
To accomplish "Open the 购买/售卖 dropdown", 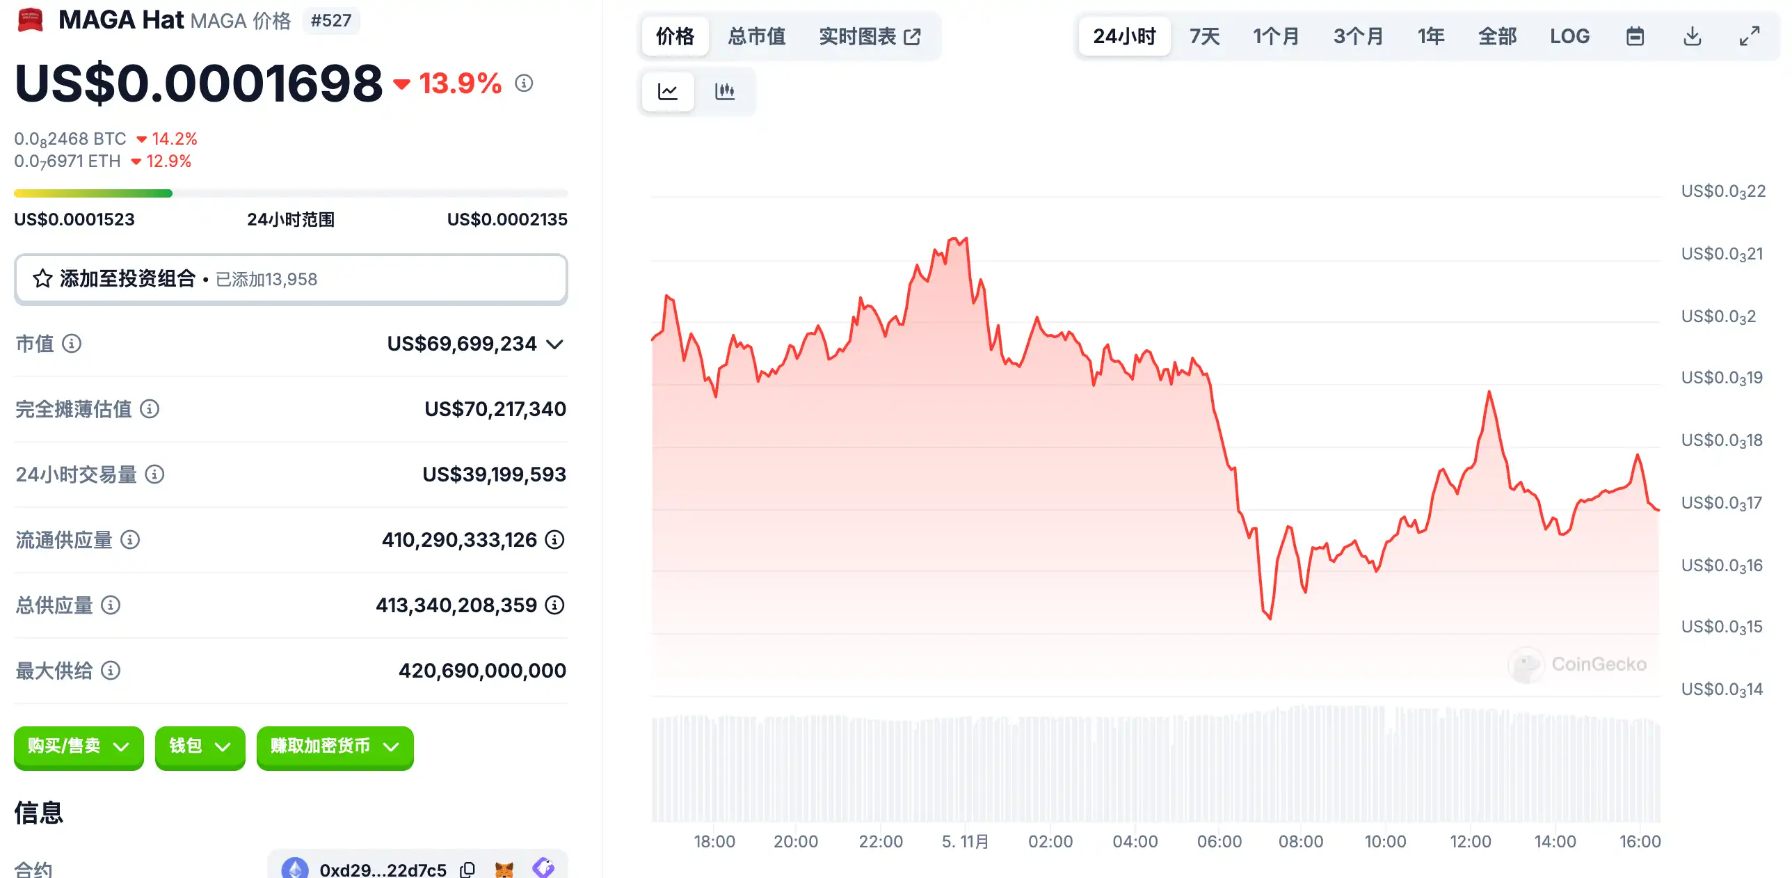I will 79,747.
